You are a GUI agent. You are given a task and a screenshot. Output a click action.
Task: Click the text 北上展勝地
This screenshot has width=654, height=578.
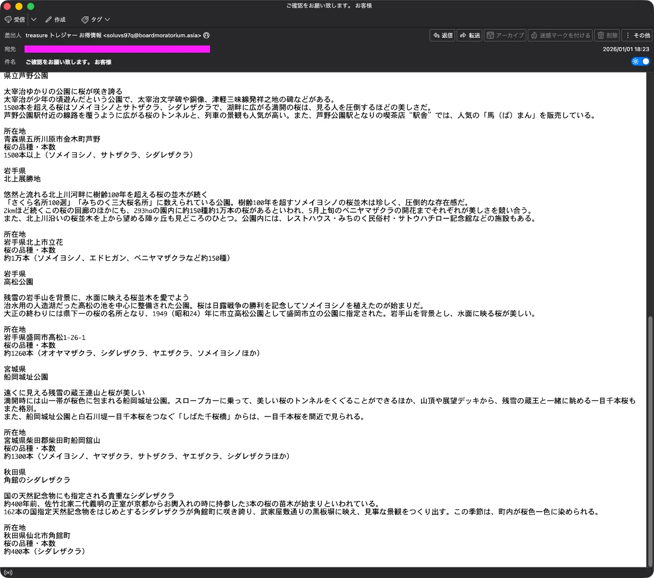[22, 179]
